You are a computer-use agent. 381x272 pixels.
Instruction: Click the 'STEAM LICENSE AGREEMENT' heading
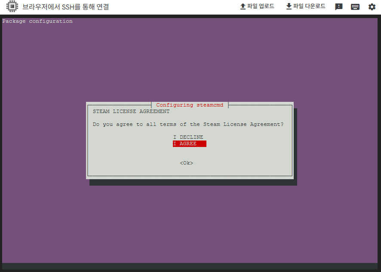[131, 111]
